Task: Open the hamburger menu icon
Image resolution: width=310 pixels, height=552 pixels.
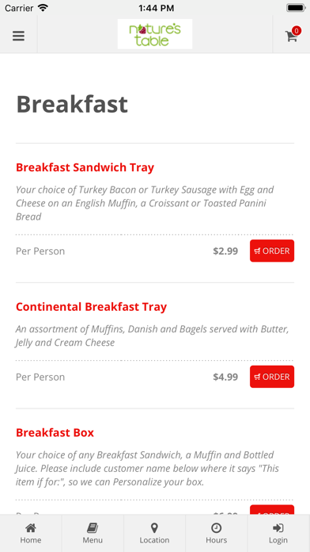Action: 18,36
